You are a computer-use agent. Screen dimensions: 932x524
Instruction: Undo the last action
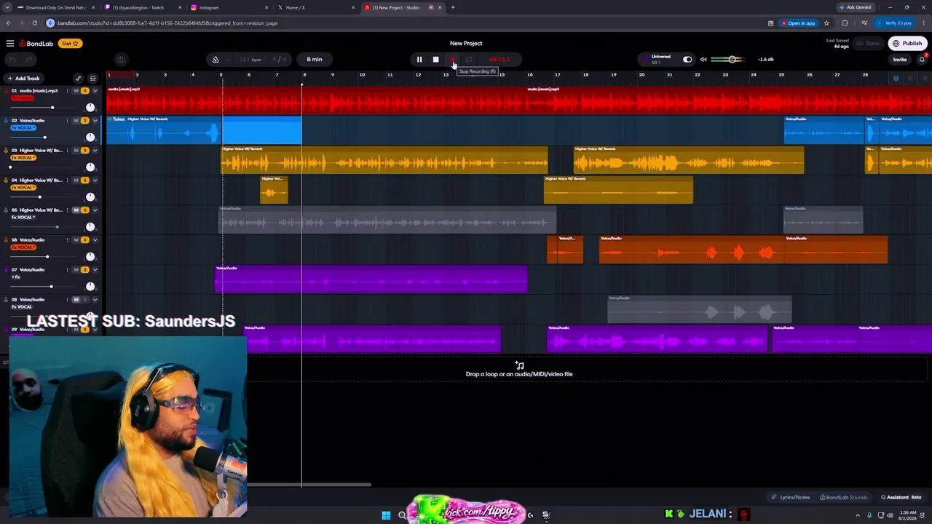pos(12,60)
